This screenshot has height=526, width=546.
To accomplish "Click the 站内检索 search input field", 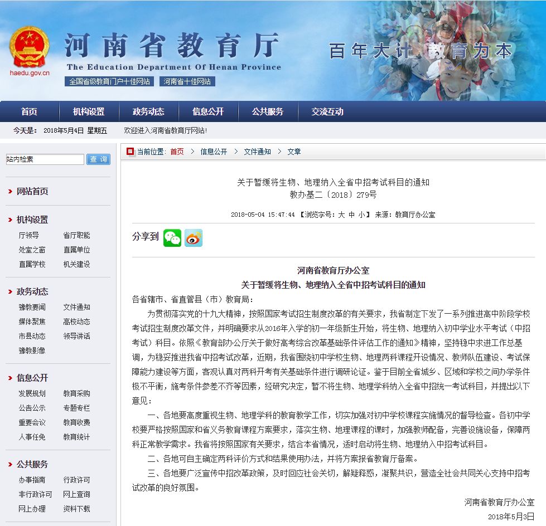I will [x=45, y=159].
